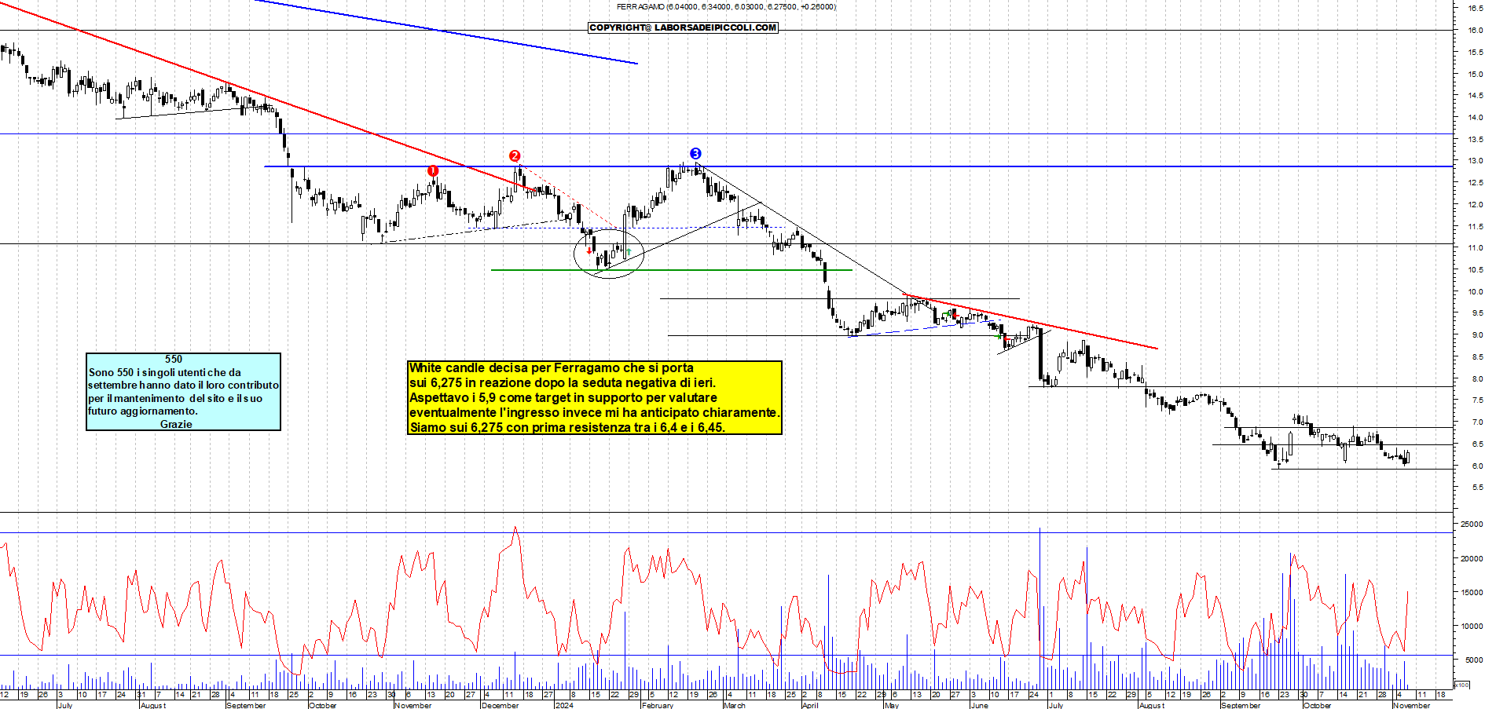The width and height of the screenshot is (1485, 709).
Task: Click the 5.5 price axis label
Action: 1477,488
